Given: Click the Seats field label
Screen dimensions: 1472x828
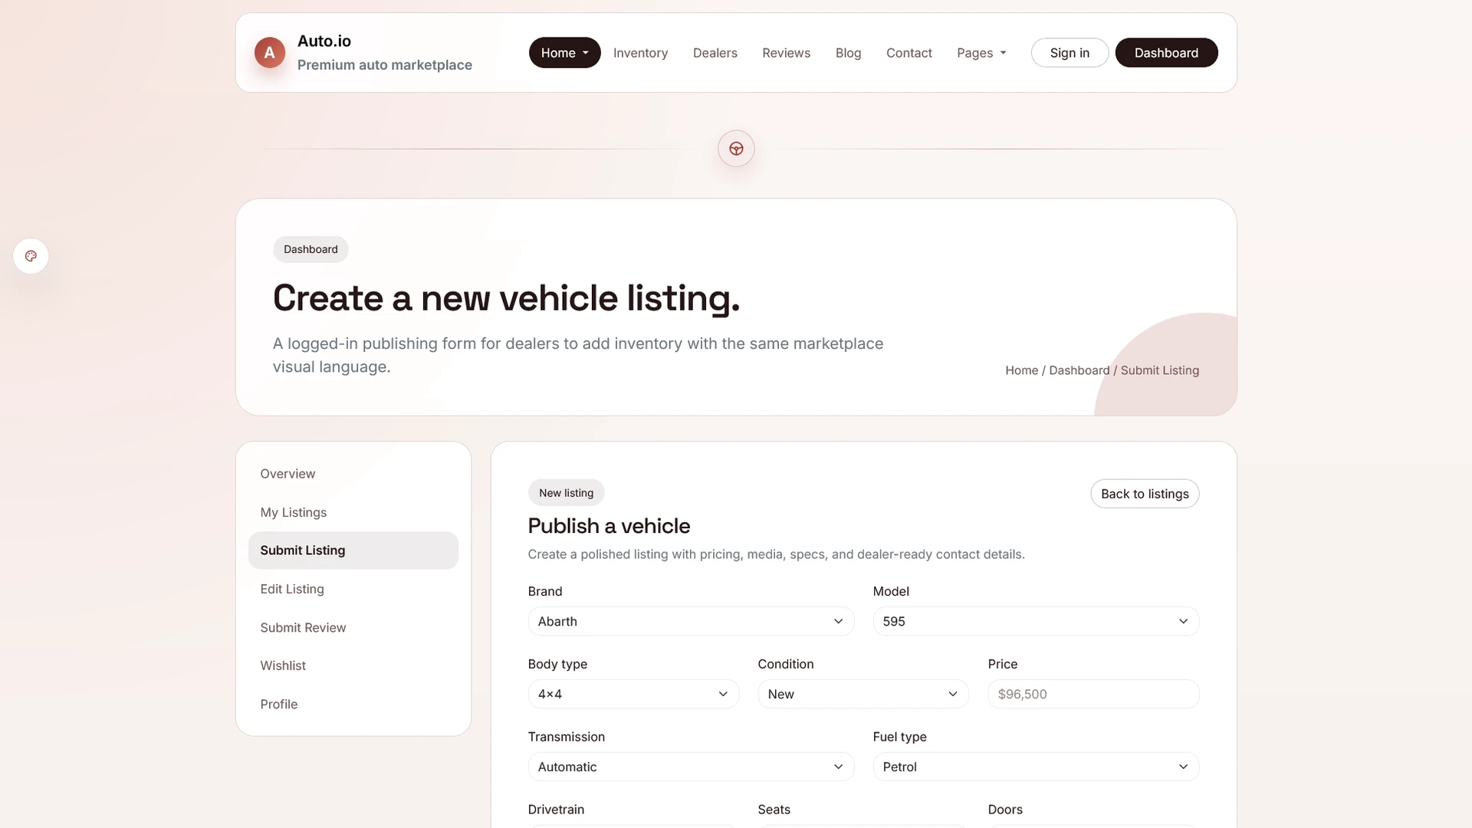Looking at the screenshot, I should coord(774,810).
